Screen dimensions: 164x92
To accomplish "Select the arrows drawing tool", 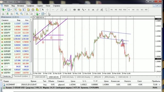I will (83, 10).
